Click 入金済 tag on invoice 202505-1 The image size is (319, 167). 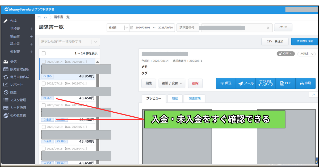point(48,142)
